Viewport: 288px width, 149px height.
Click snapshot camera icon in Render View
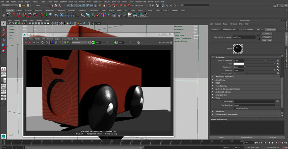click(x=34, y=42)
